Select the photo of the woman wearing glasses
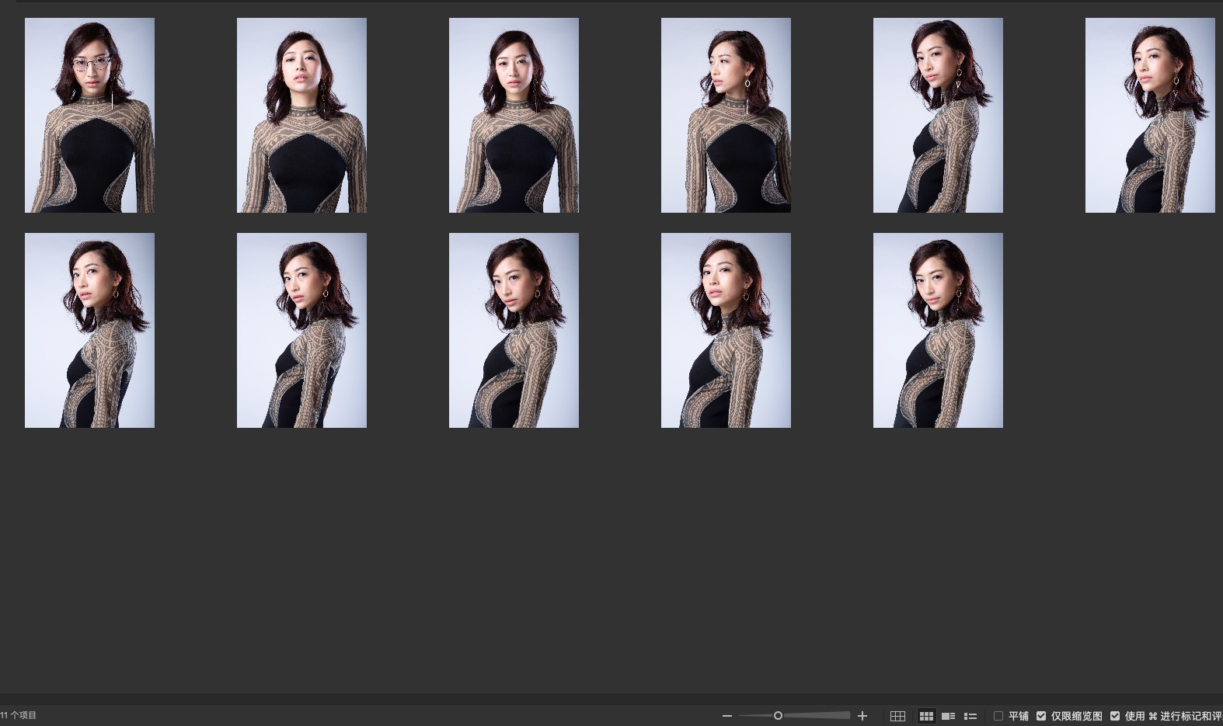The width and height of the screenshot is (1223, 726). [89, 115]
